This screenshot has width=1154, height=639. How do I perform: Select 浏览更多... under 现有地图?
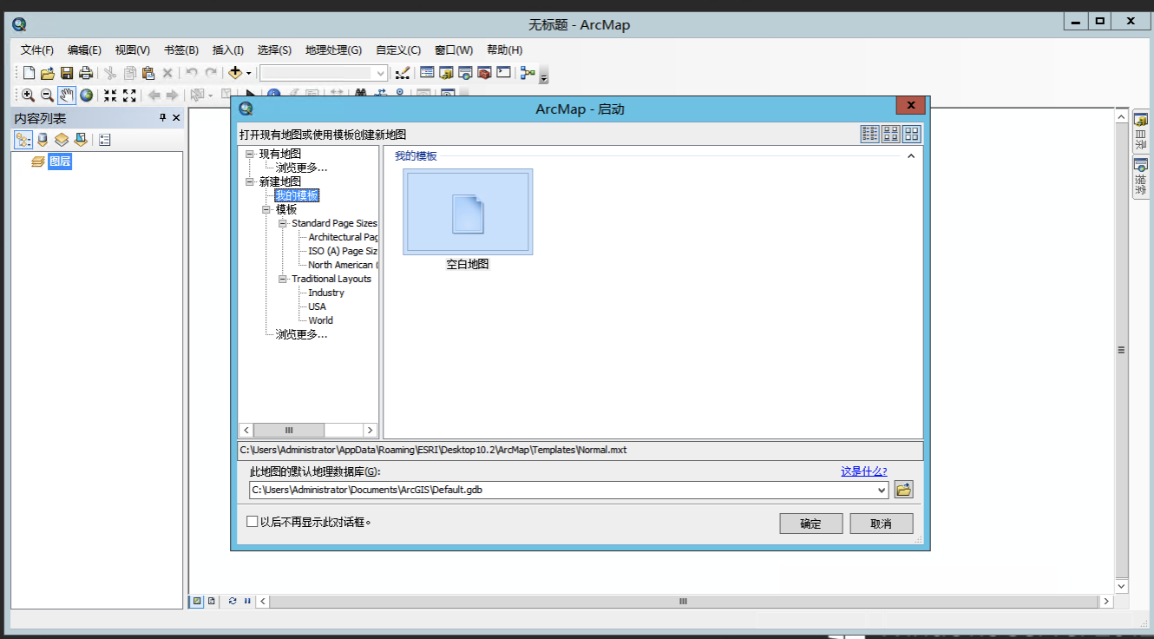click(x=301, y=168)
